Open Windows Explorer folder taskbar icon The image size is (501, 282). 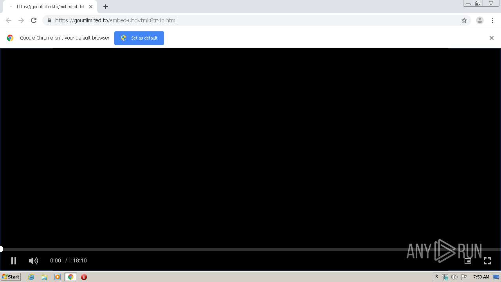point(44,277)
